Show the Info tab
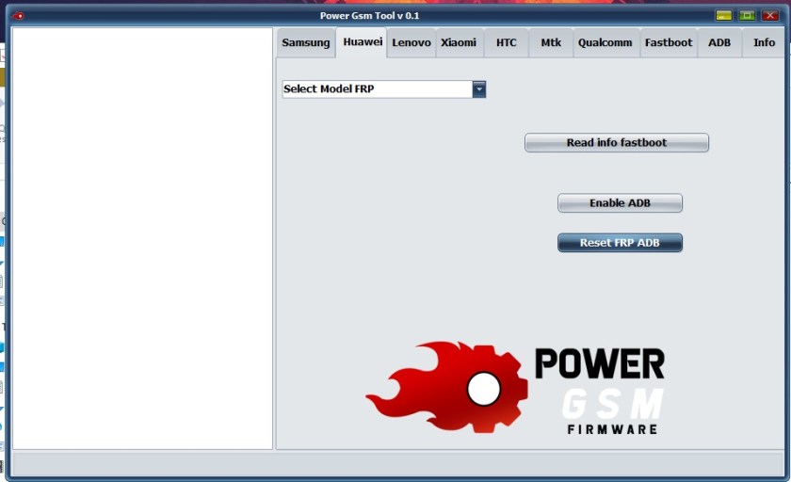Screen dimensions: 791x482 [x=764, y=43]
